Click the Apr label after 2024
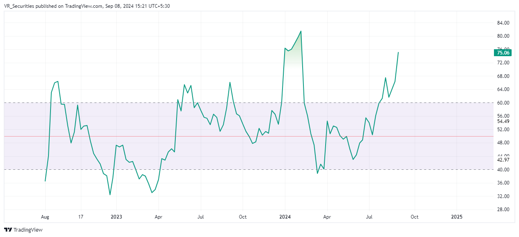 [327, 216]
